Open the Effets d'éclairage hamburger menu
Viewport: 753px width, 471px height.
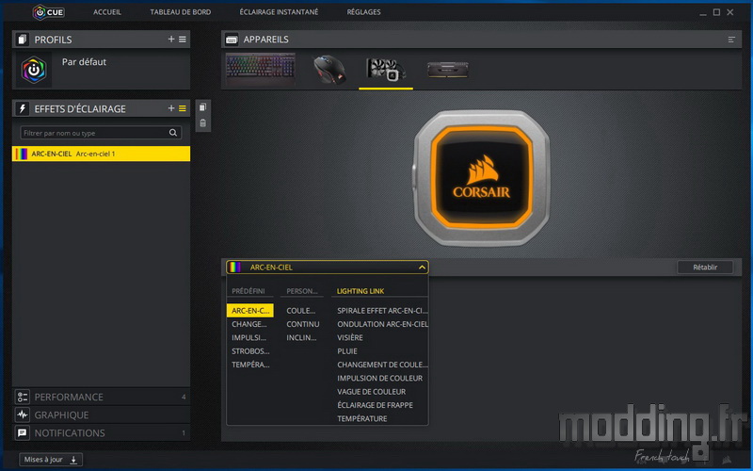coord(183,108)
